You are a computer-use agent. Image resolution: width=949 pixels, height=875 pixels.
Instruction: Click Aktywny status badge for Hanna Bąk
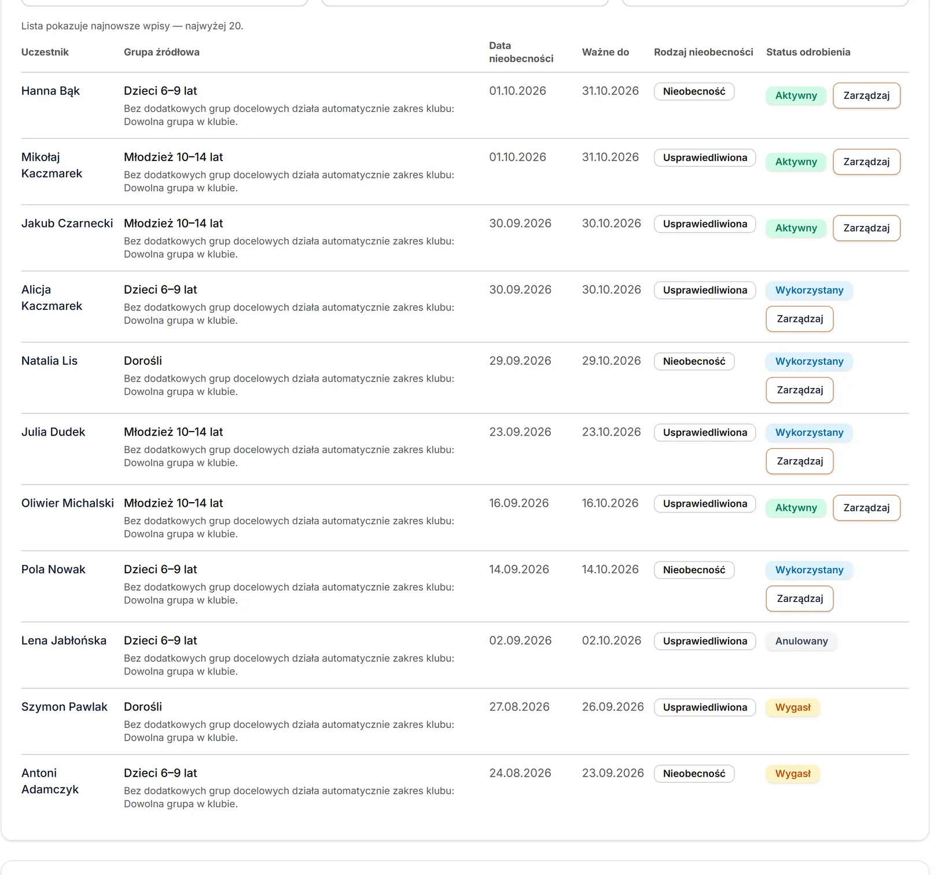pyautogui.click(x=796, y=96)
